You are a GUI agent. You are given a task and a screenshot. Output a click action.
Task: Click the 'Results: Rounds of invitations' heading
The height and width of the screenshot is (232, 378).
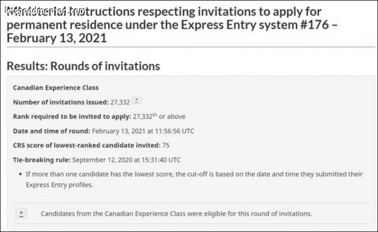click(x=83, y=66)
